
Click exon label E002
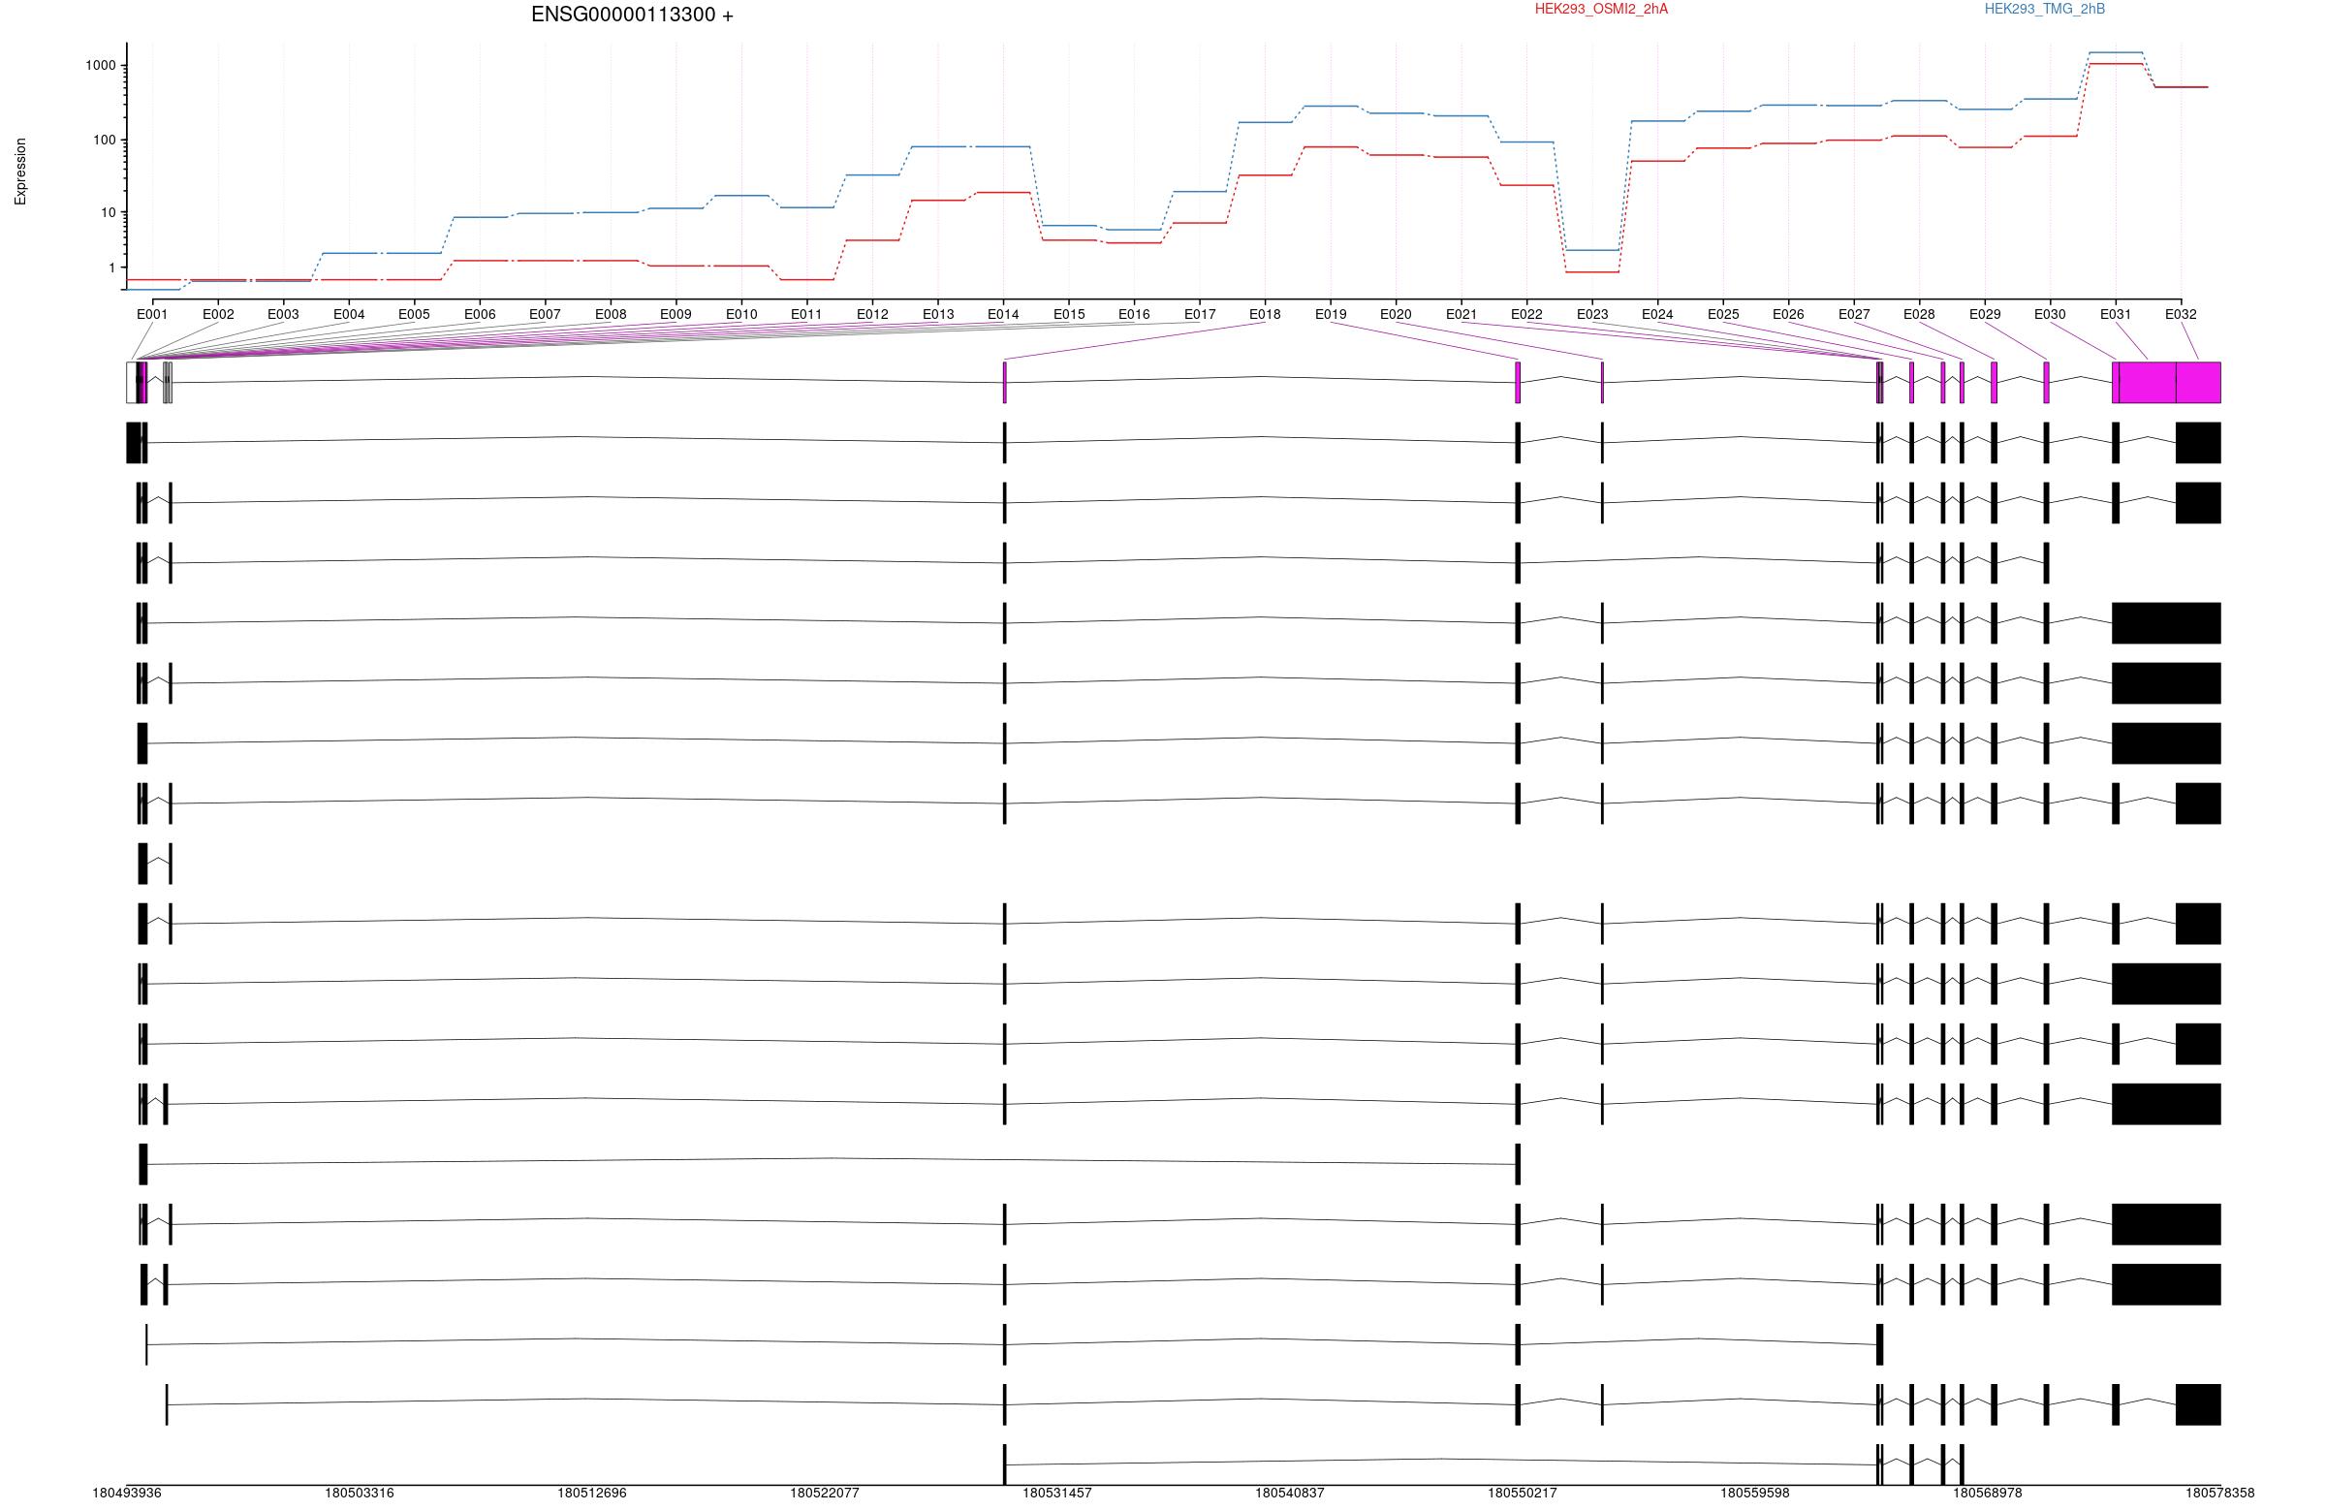[218, 314]
